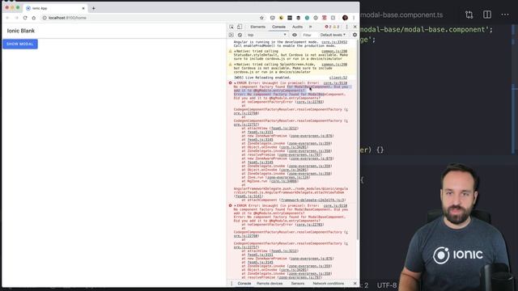This screenshot has width=518, height=291.
Task: Open source control changes icon in VS Code
Action: (469, 15)
